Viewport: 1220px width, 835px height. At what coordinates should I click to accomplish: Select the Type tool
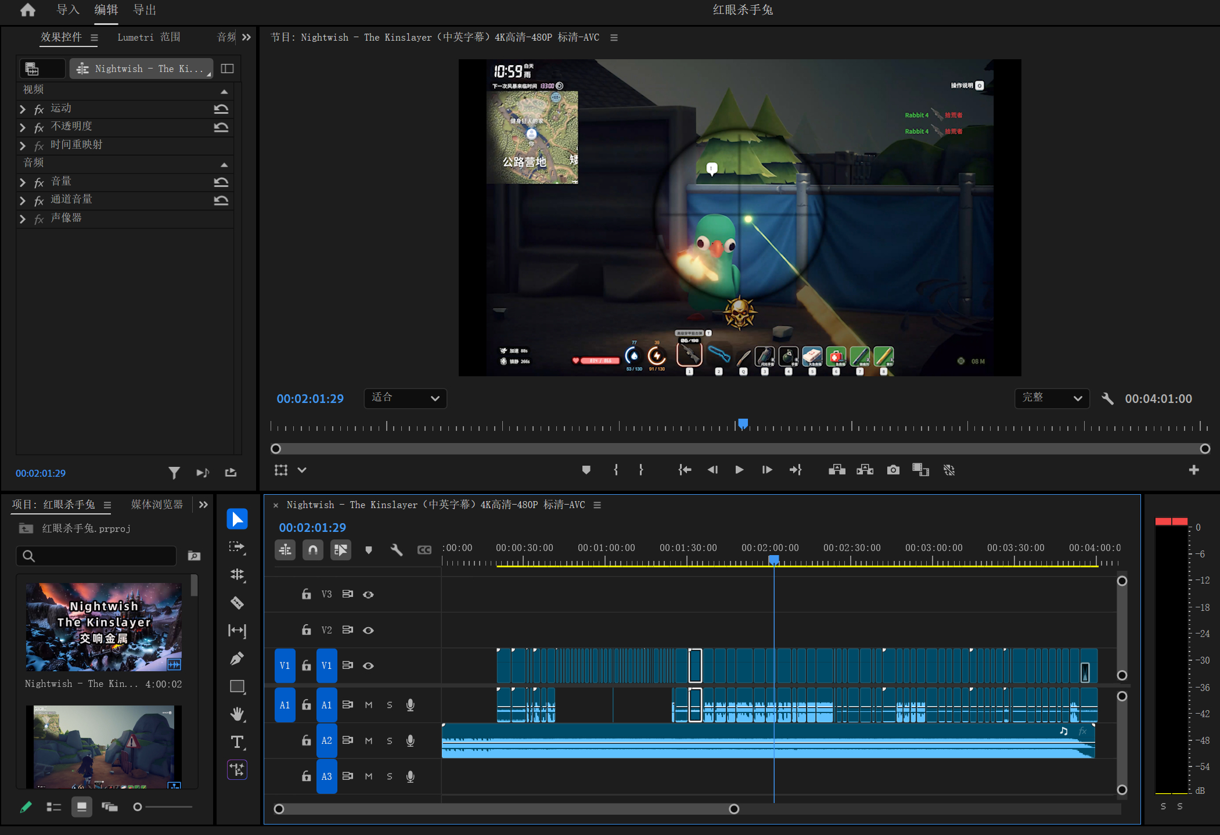tap(237, 742)
